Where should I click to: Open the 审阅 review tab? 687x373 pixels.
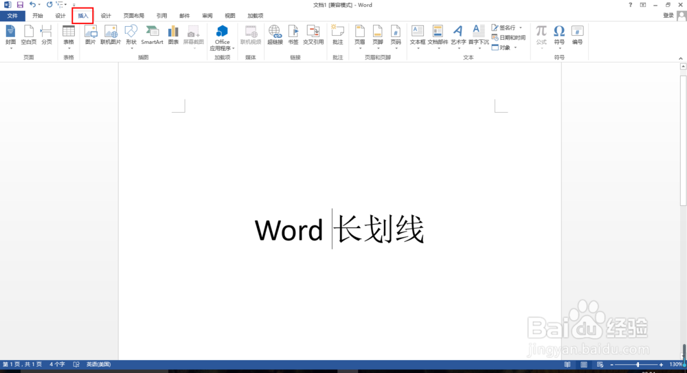click(x=207, y=16)
